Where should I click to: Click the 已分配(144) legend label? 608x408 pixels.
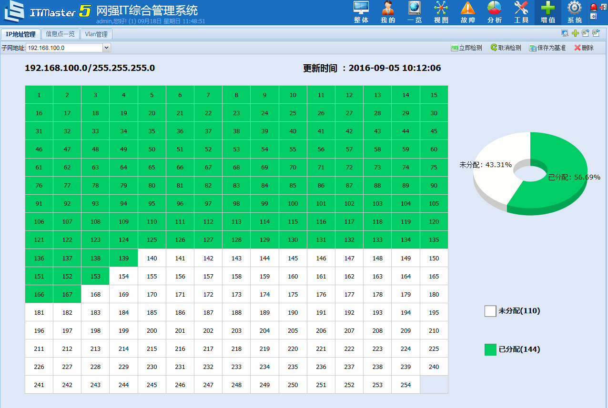click(x=519, y=349)
